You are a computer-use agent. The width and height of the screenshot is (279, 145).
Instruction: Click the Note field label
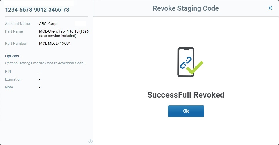[9, 87]
